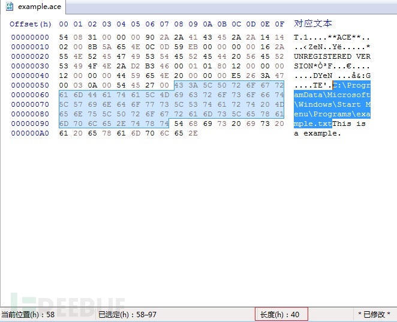
Task: Click the 长度(h): 40 status field
Action: pos(281,314)
